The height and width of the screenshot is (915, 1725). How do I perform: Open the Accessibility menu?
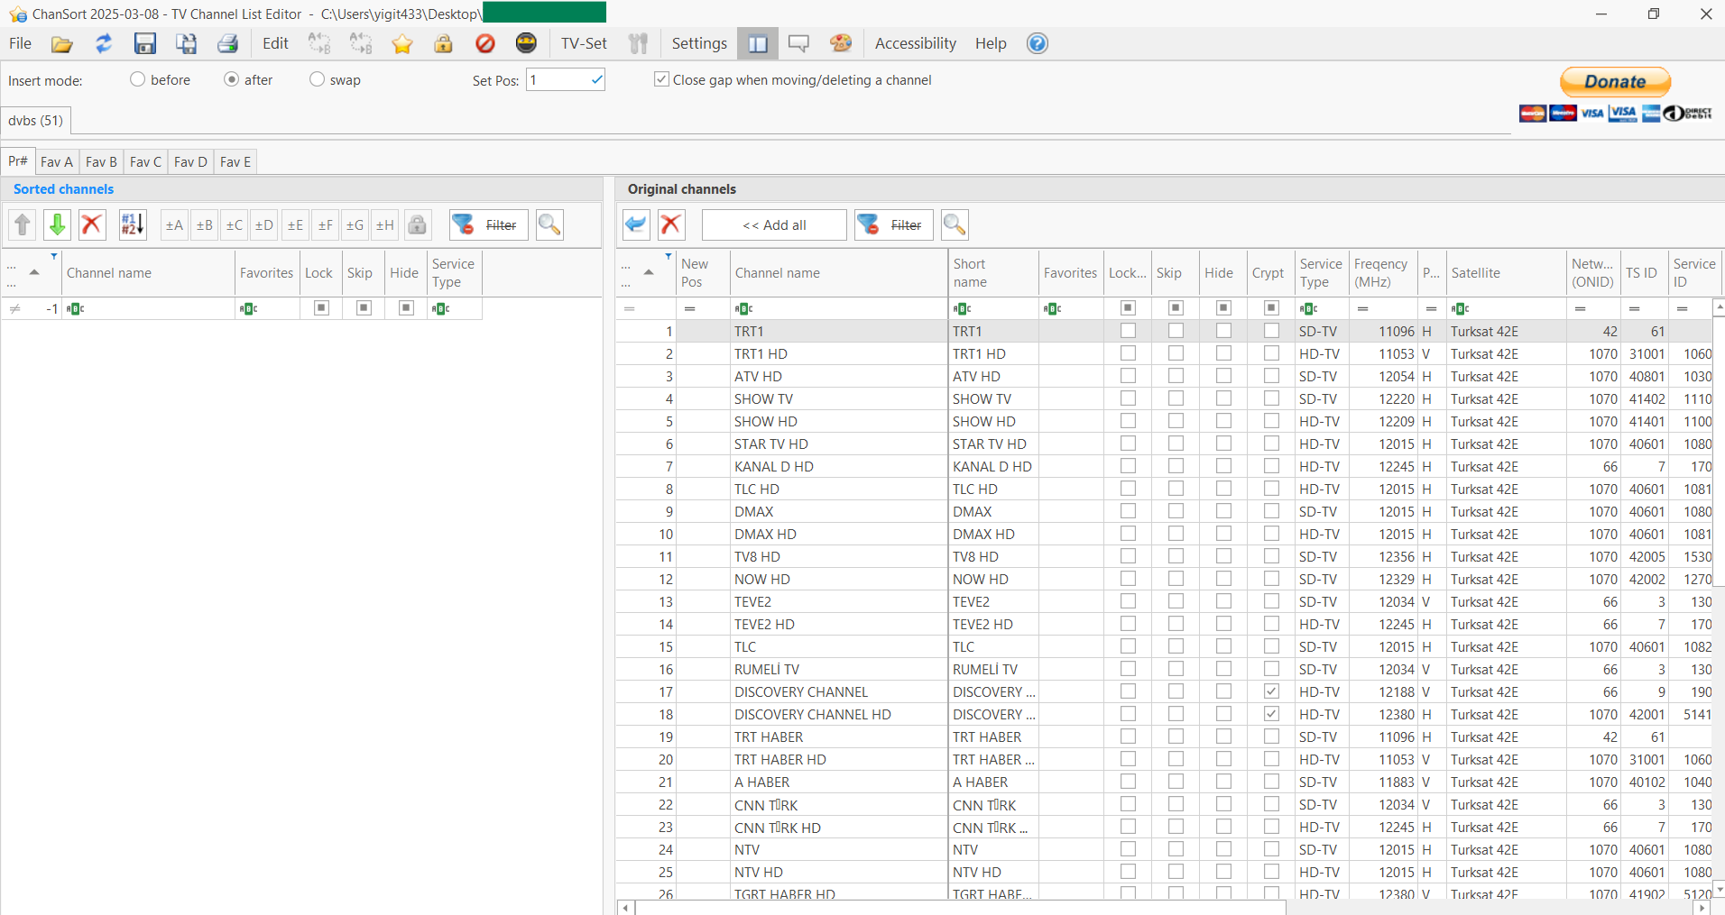916,43
